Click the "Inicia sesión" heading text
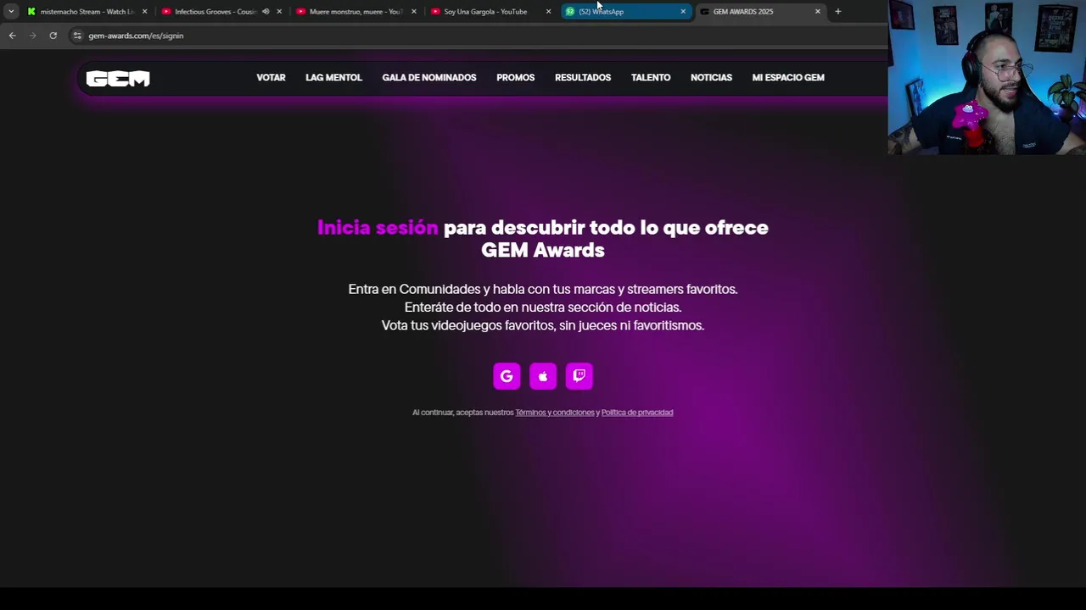 point(378,227)
